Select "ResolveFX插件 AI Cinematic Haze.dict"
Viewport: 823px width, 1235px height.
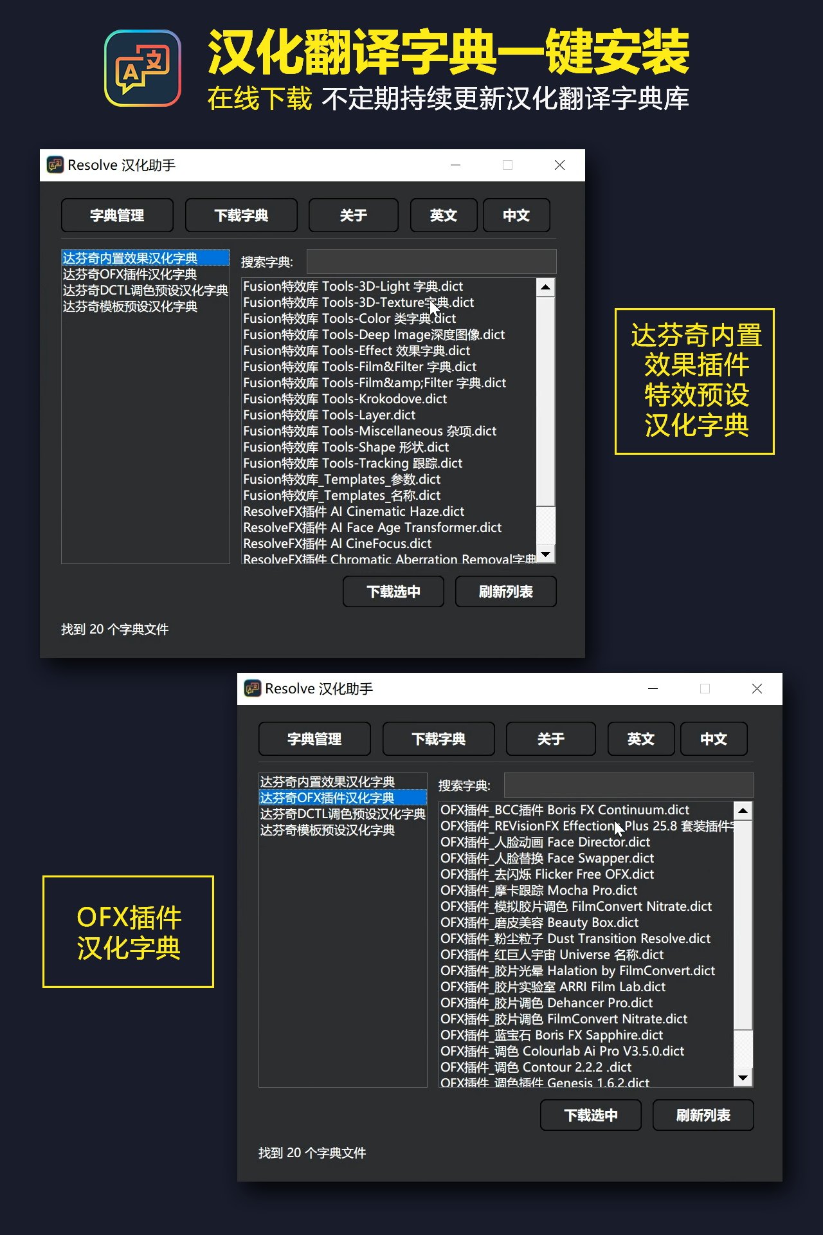pyautogui.click(x=389, y=511)
